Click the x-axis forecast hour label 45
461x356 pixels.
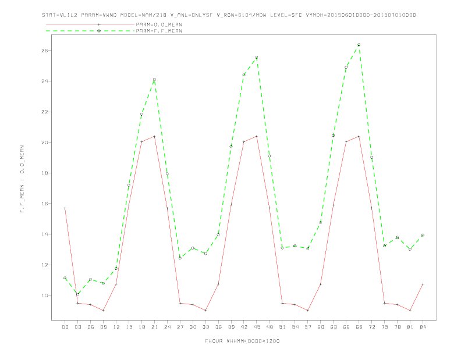point(257,327)
